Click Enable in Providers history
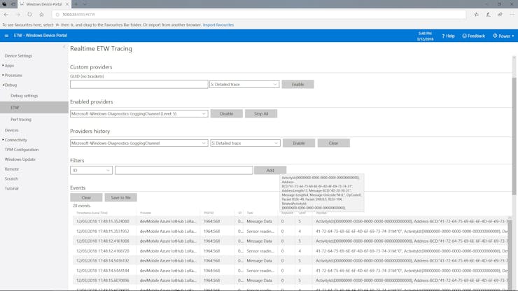 tap(299, 143)
